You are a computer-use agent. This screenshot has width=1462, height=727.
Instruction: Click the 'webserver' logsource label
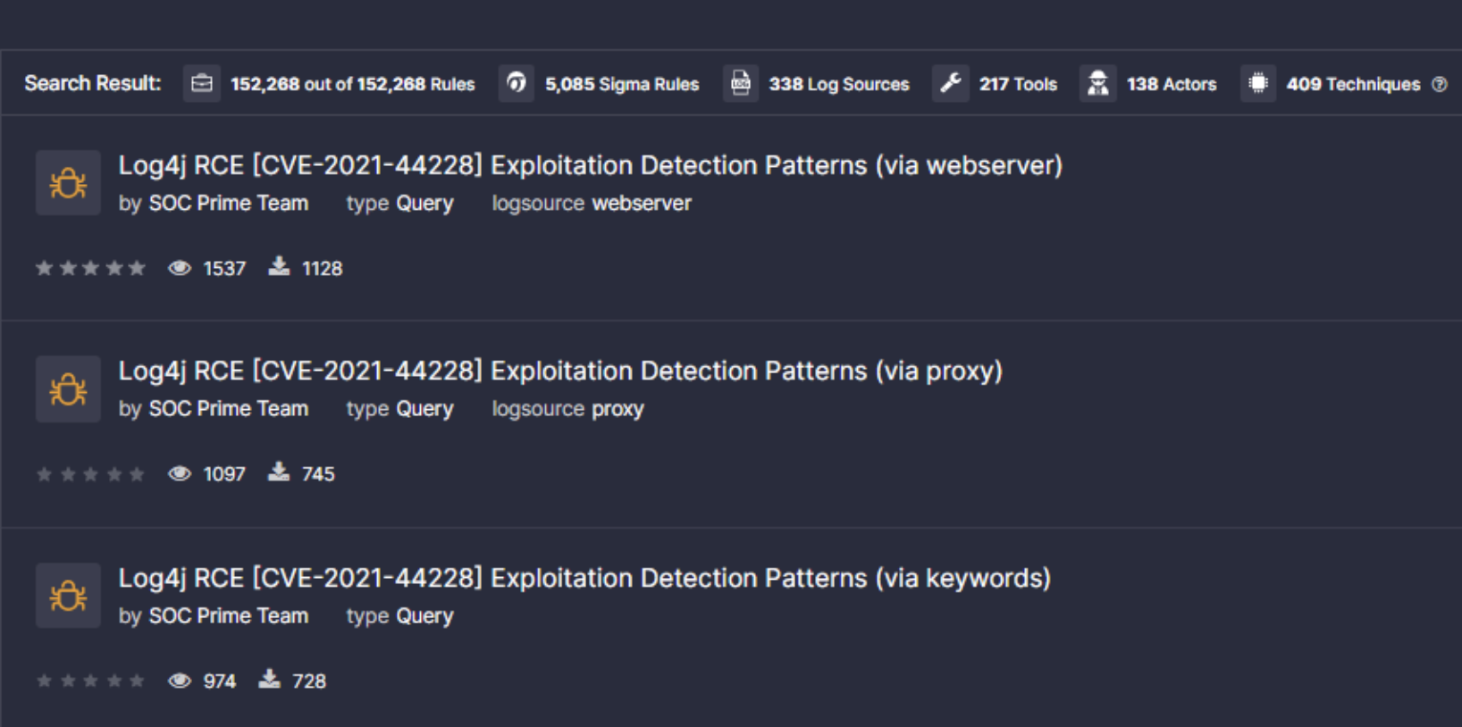pos(641,204)
